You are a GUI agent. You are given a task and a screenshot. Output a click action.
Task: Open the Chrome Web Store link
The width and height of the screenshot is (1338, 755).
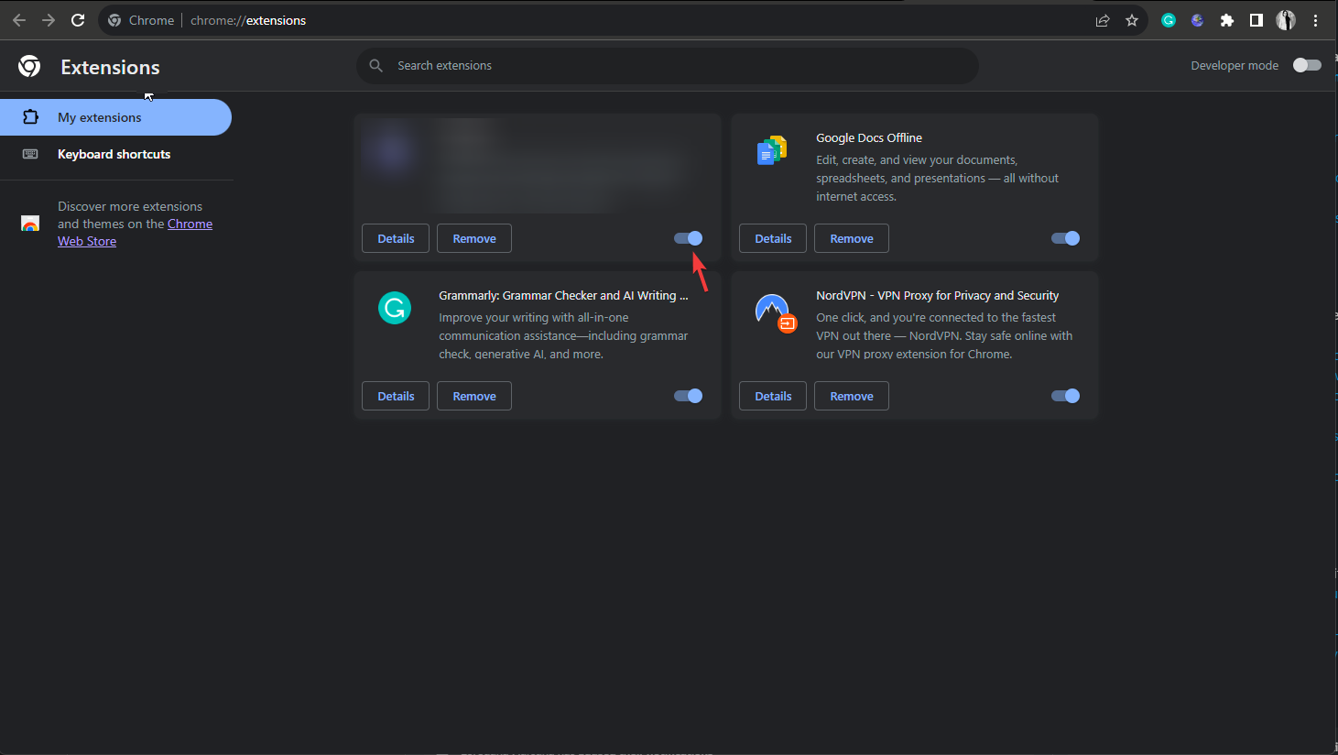[190, 223]
